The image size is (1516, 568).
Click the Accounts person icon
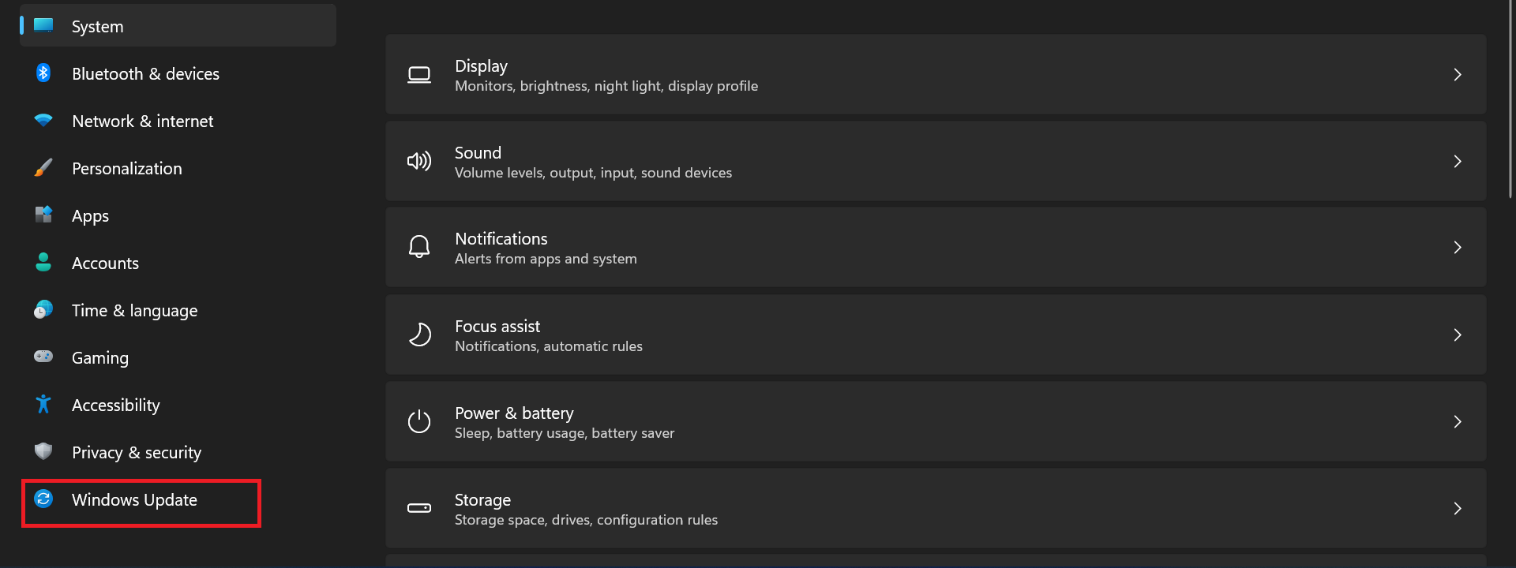pyautogui.click(x=43, y=263)
